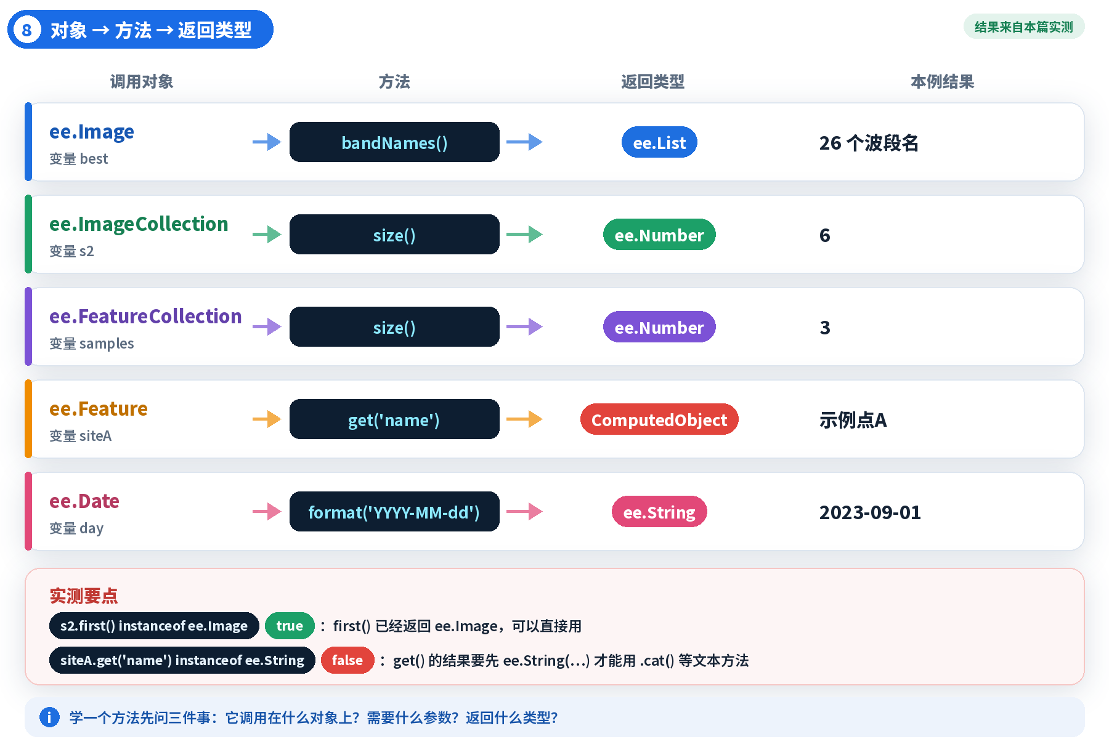
Task: Click the green true badge
Action: point(290,626)
